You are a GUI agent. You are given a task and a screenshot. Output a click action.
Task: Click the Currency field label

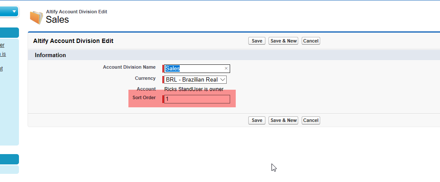pyautogui.click(x=145, y=79)
